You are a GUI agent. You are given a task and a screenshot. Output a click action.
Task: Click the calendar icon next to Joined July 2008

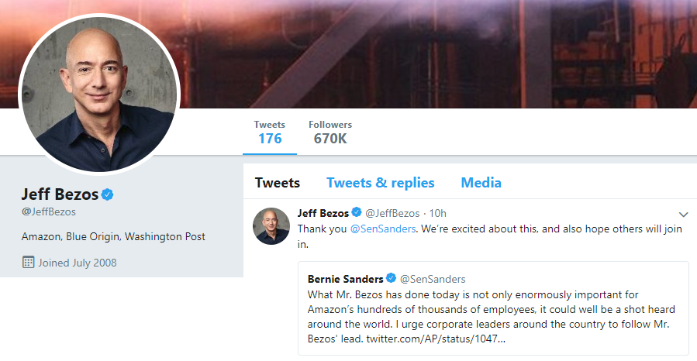[28, 262]
